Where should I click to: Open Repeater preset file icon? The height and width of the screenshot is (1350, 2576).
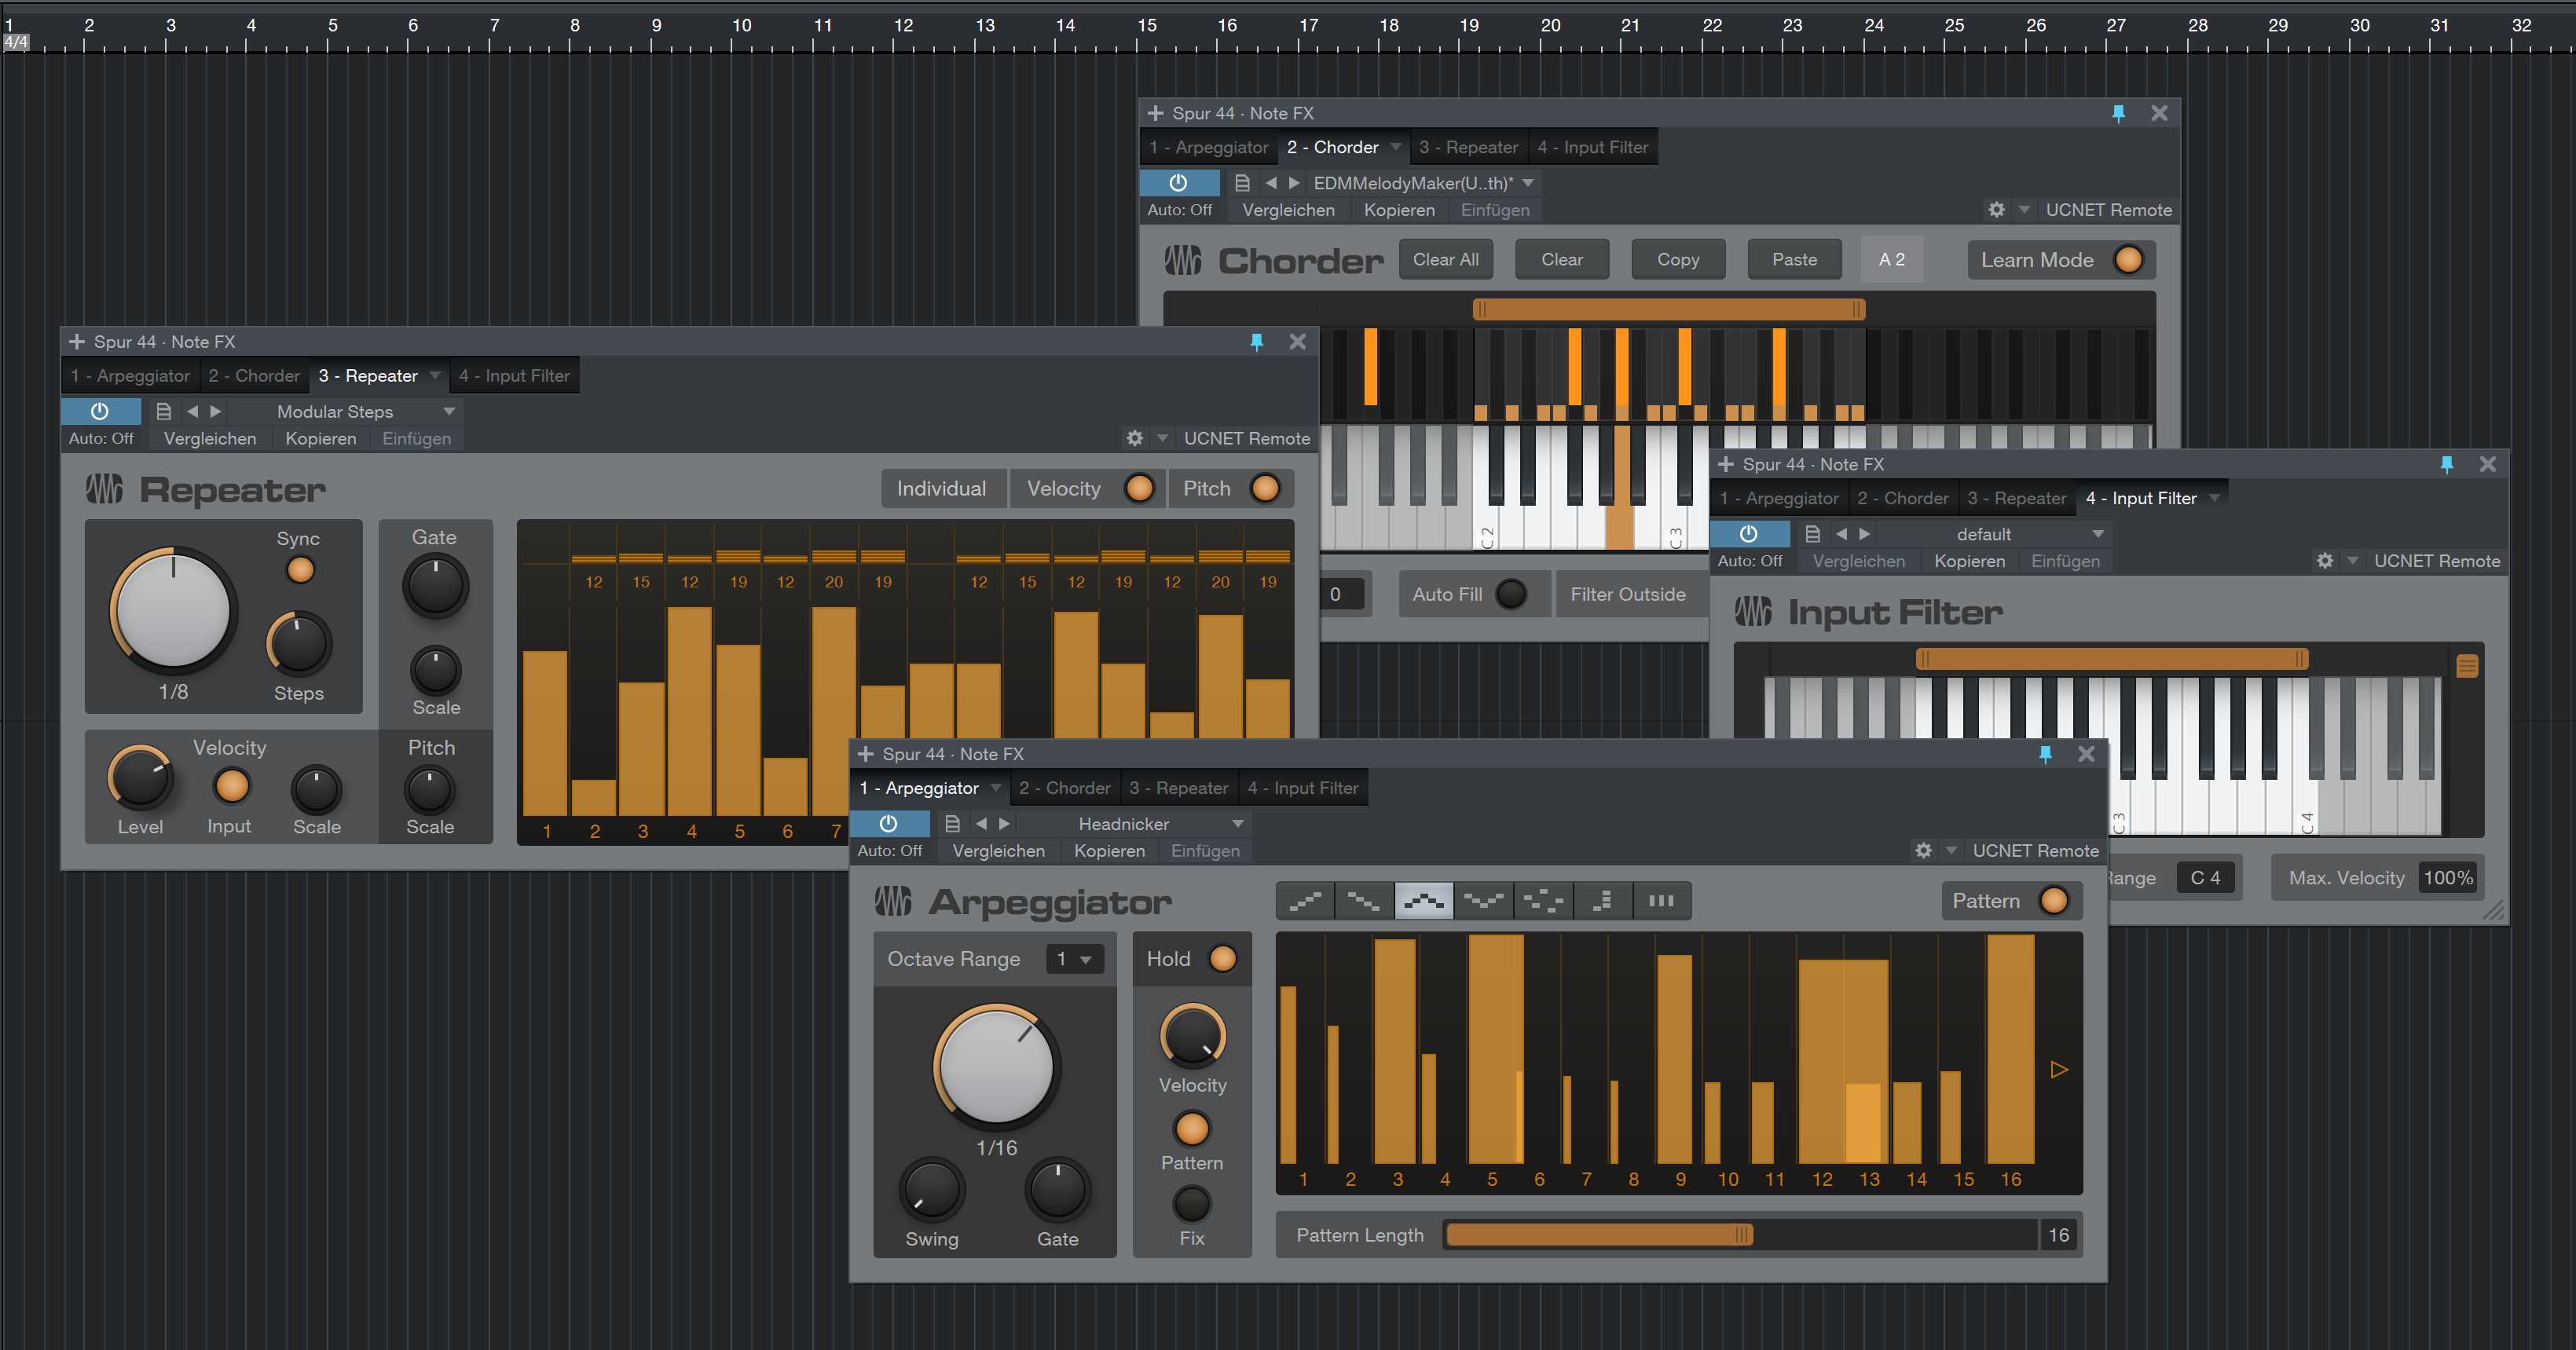[164, 411]
